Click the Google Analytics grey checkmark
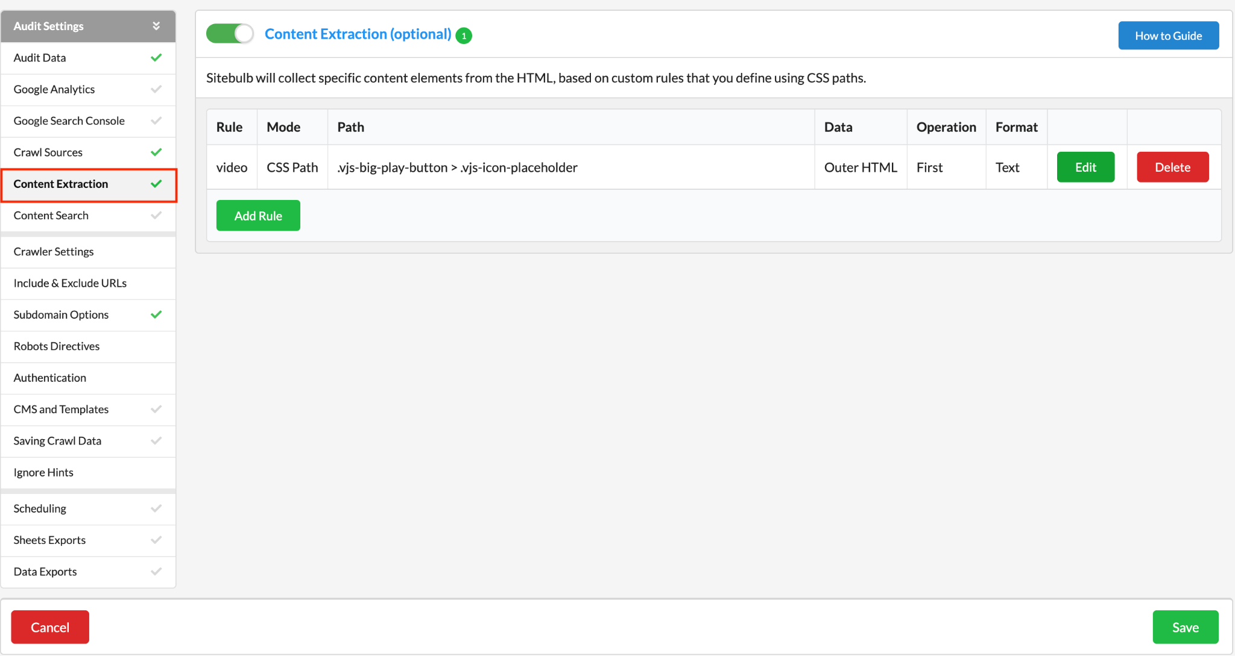 pyautogui.click(x=156, y=89)
